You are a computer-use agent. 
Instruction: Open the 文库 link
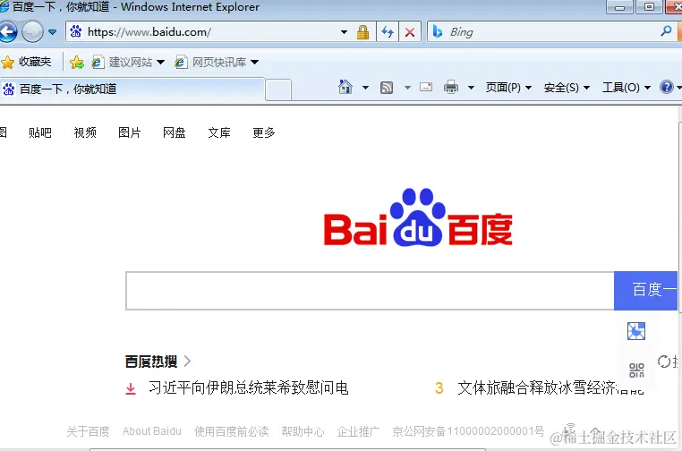point(219,132)
